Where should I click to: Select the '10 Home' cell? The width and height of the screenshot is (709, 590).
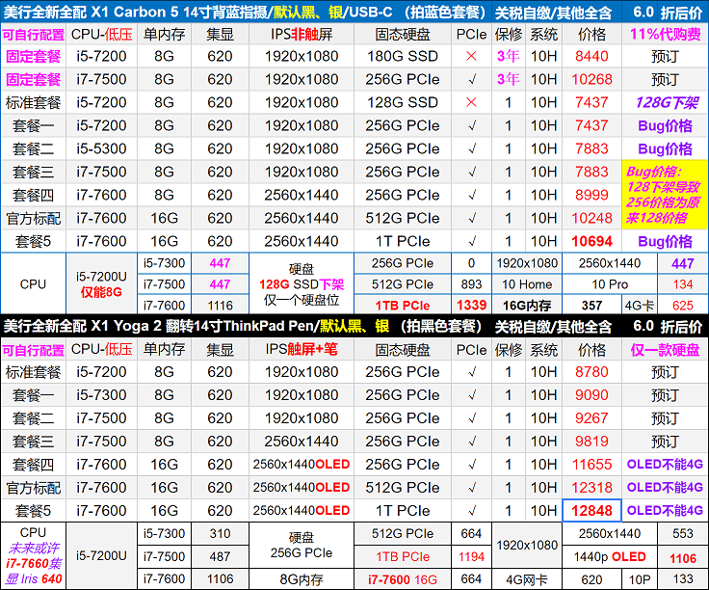point(527,284)
